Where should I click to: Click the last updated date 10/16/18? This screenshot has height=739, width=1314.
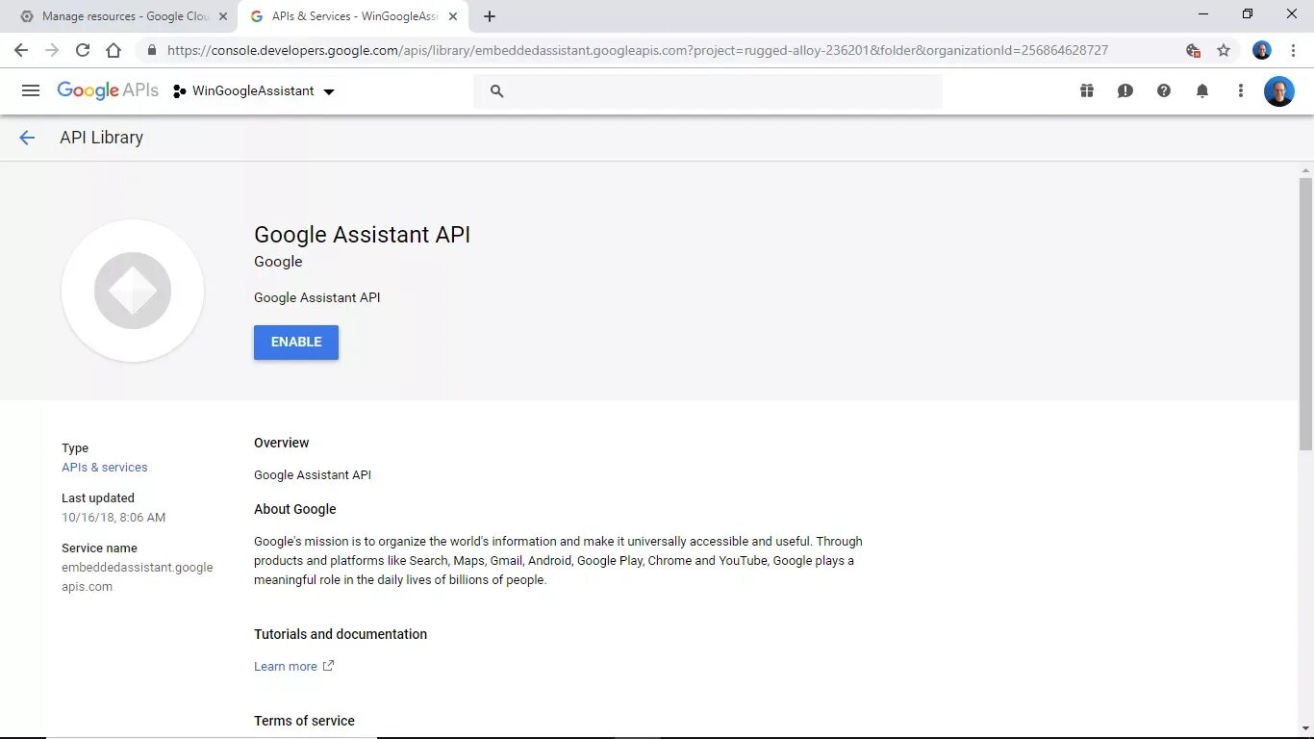coord(114,518)
